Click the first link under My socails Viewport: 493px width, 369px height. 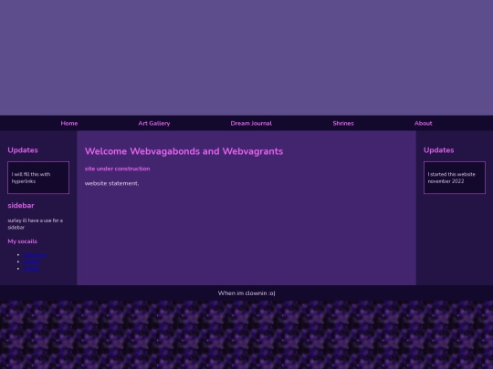coord(35,255)
